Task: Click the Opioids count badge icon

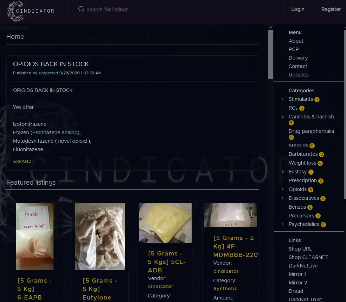Action: click(310, 190)
